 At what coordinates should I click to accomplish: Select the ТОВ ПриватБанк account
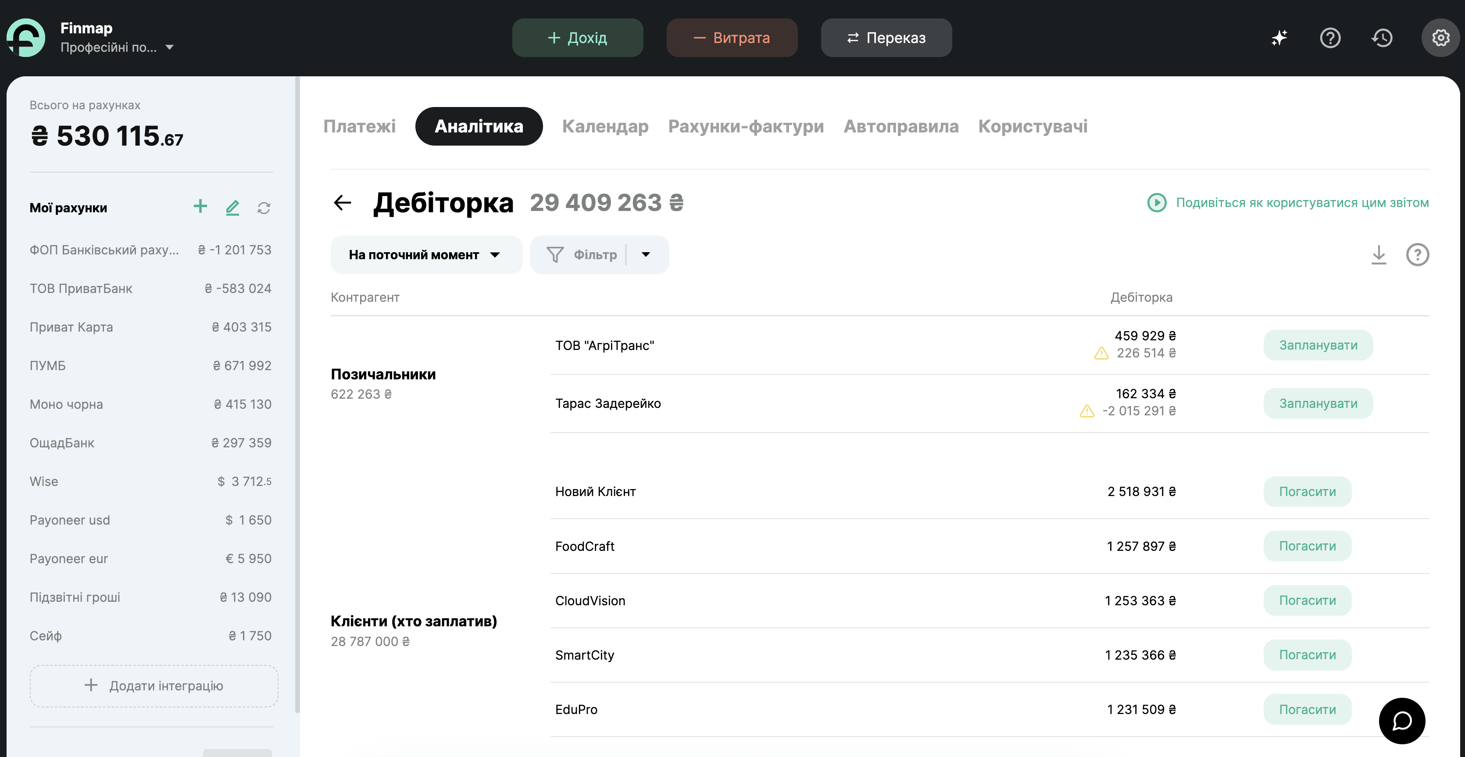(x=151, y=288)
